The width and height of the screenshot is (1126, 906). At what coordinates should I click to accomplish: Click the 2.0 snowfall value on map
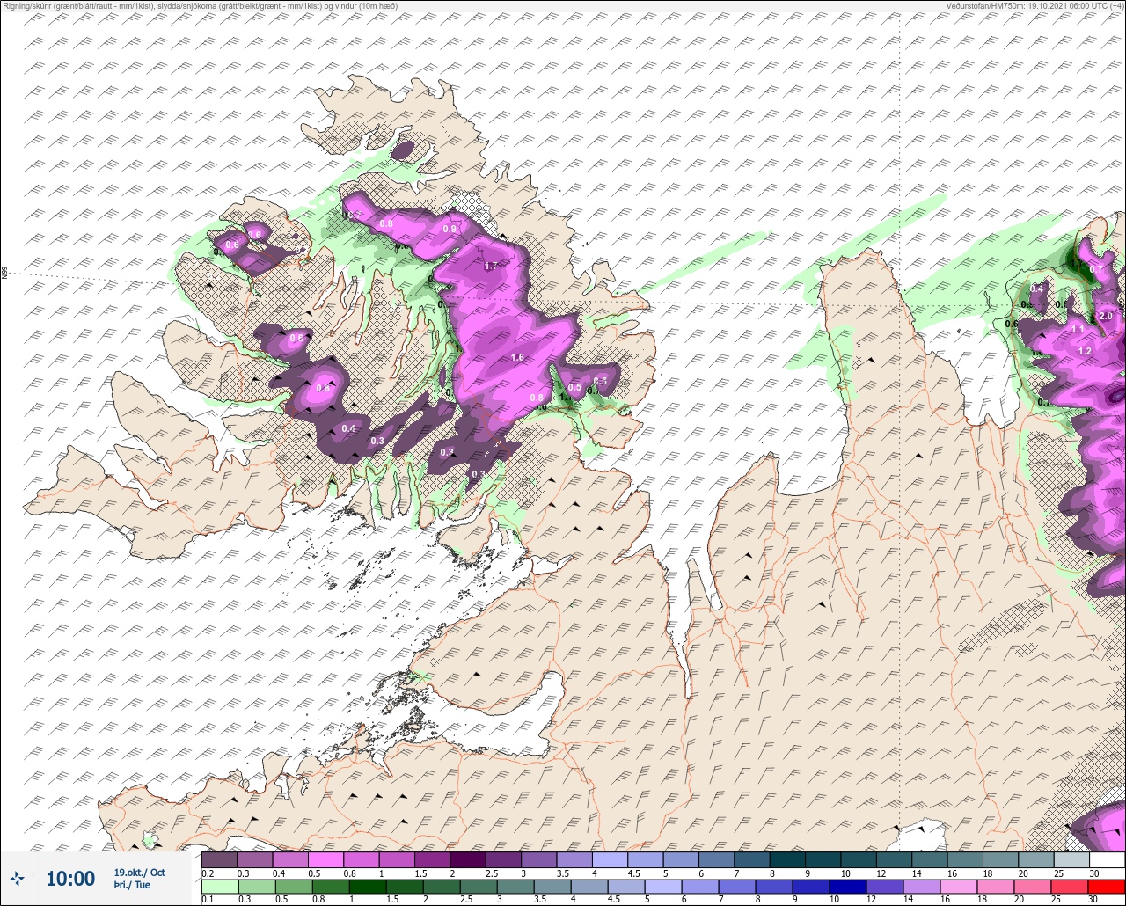1106,316
